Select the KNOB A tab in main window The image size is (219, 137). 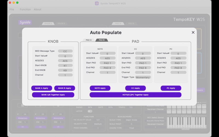pos(48,24)
